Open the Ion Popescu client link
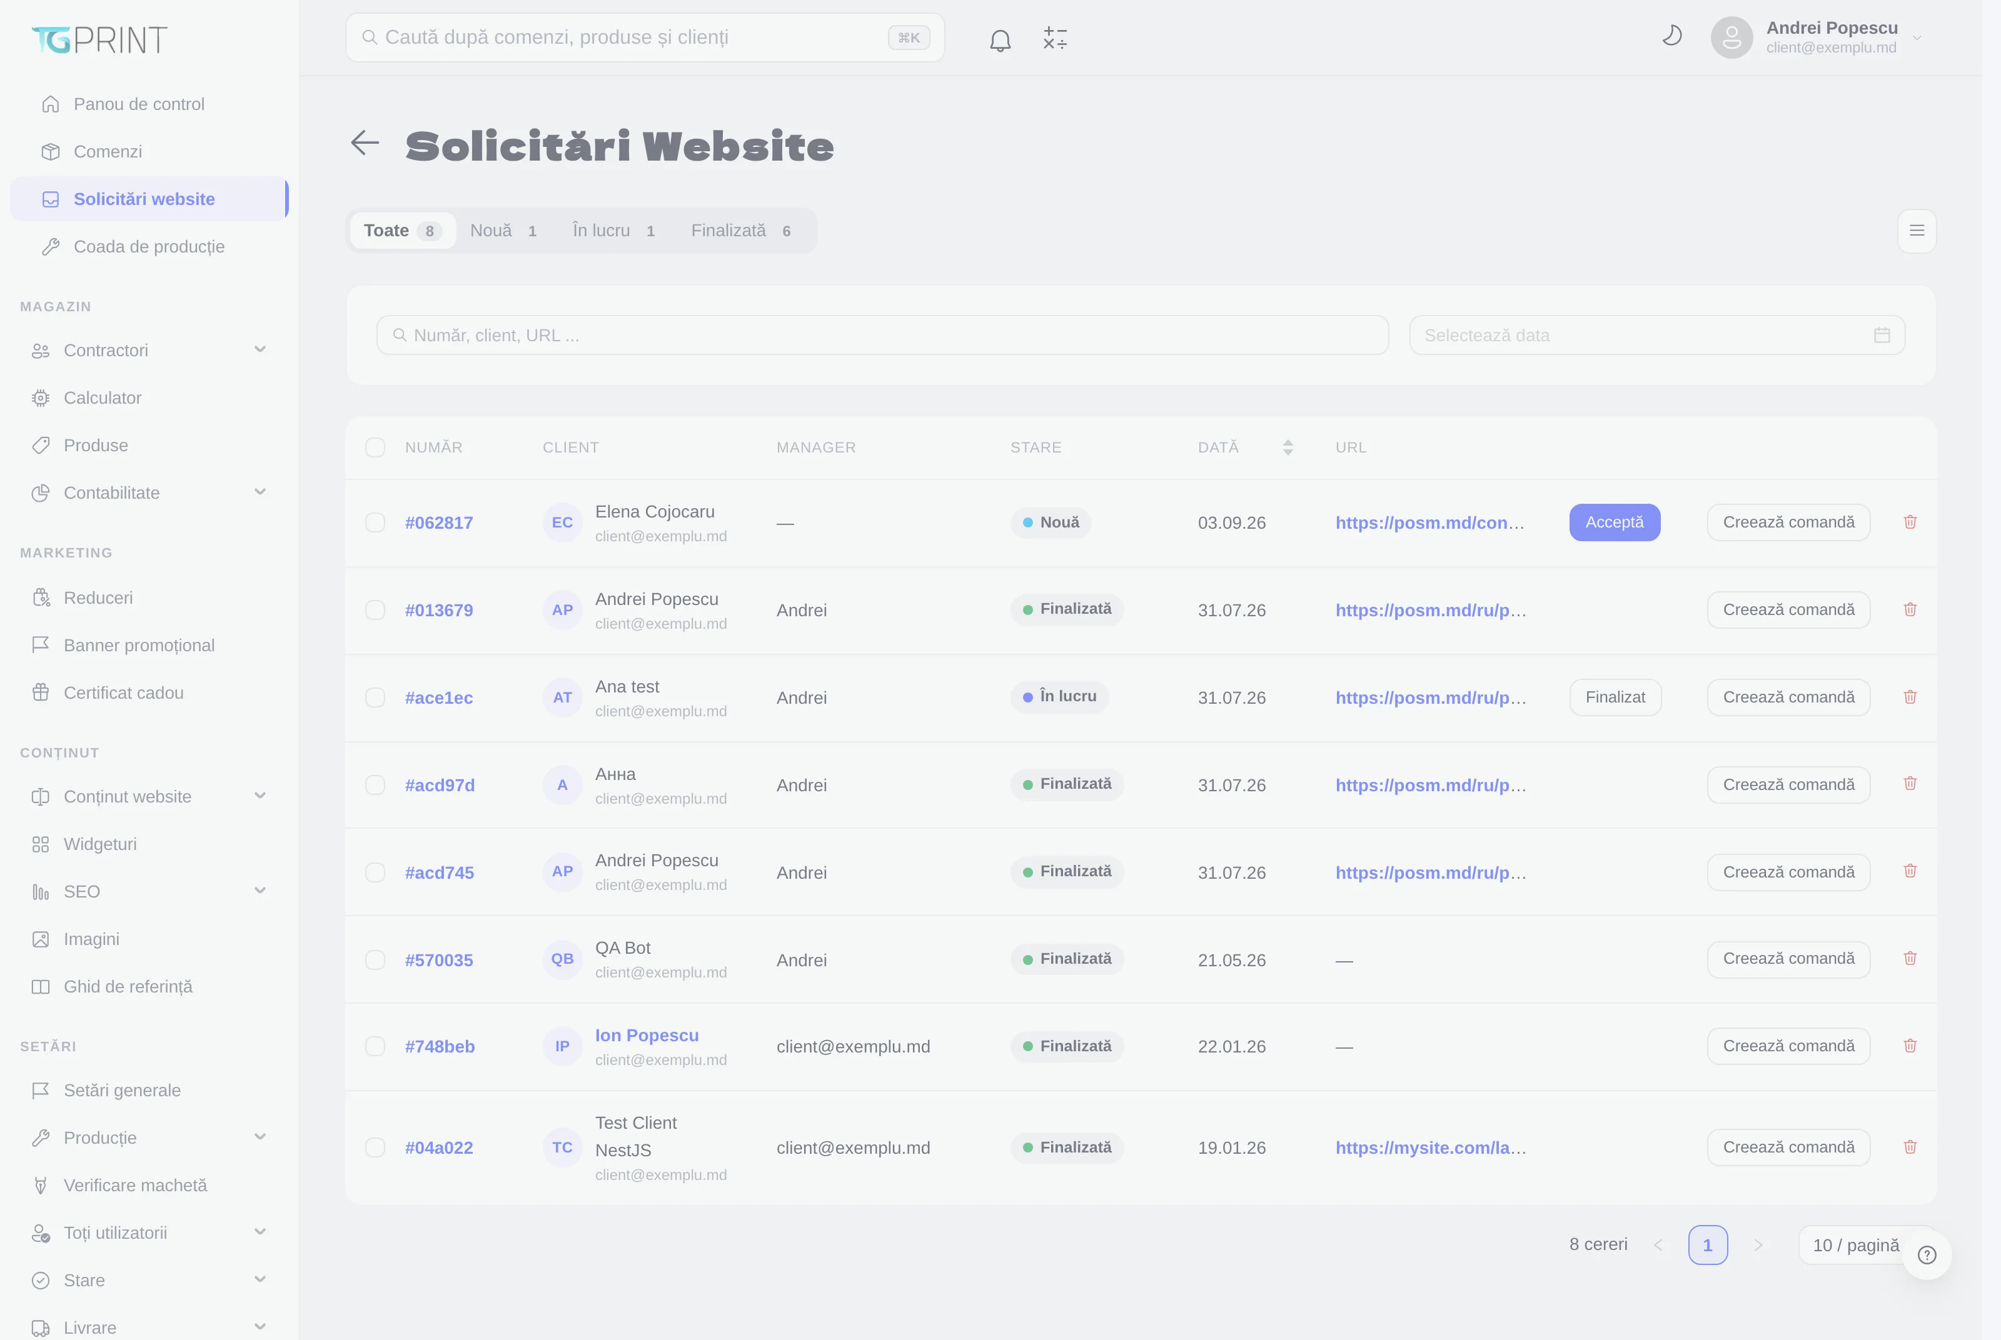Viewport: 2001px width, 1340px height. click(x=647, y=1035)
